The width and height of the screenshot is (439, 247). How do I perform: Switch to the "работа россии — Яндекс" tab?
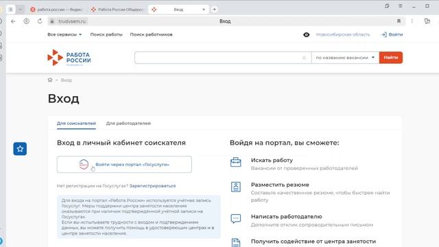56,10
